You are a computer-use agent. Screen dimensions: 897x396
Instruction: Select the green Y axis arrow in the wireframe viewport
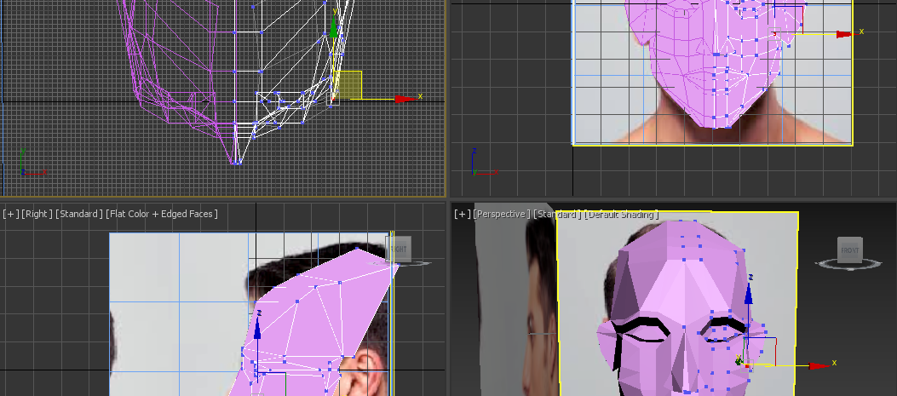coord(334,26)
